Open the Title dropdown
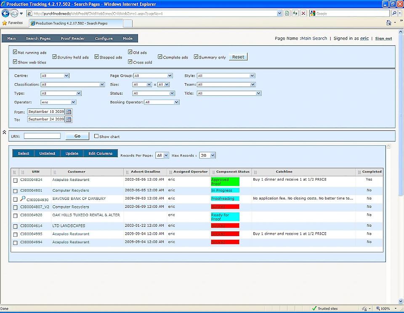This screenshot has width=404, height=313. click(x=229, y=93)
